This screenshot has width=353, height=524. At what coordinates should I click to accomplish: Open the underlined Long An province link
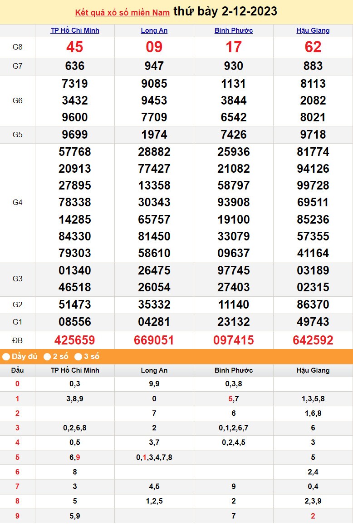(x=154, y=30)
